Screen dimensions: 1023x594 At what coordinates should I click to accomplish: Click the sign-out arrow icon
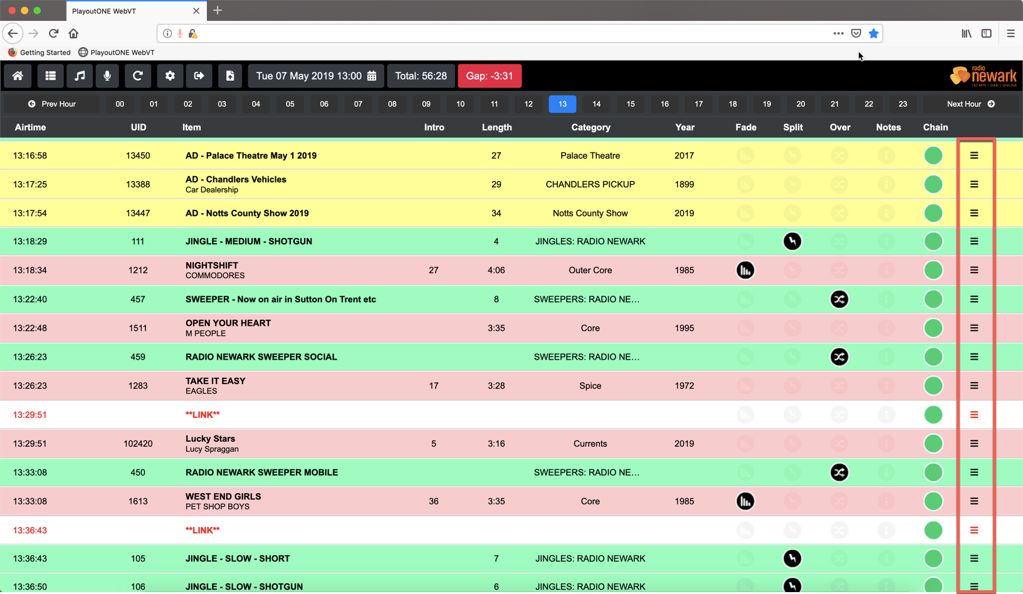click(199, 76)
